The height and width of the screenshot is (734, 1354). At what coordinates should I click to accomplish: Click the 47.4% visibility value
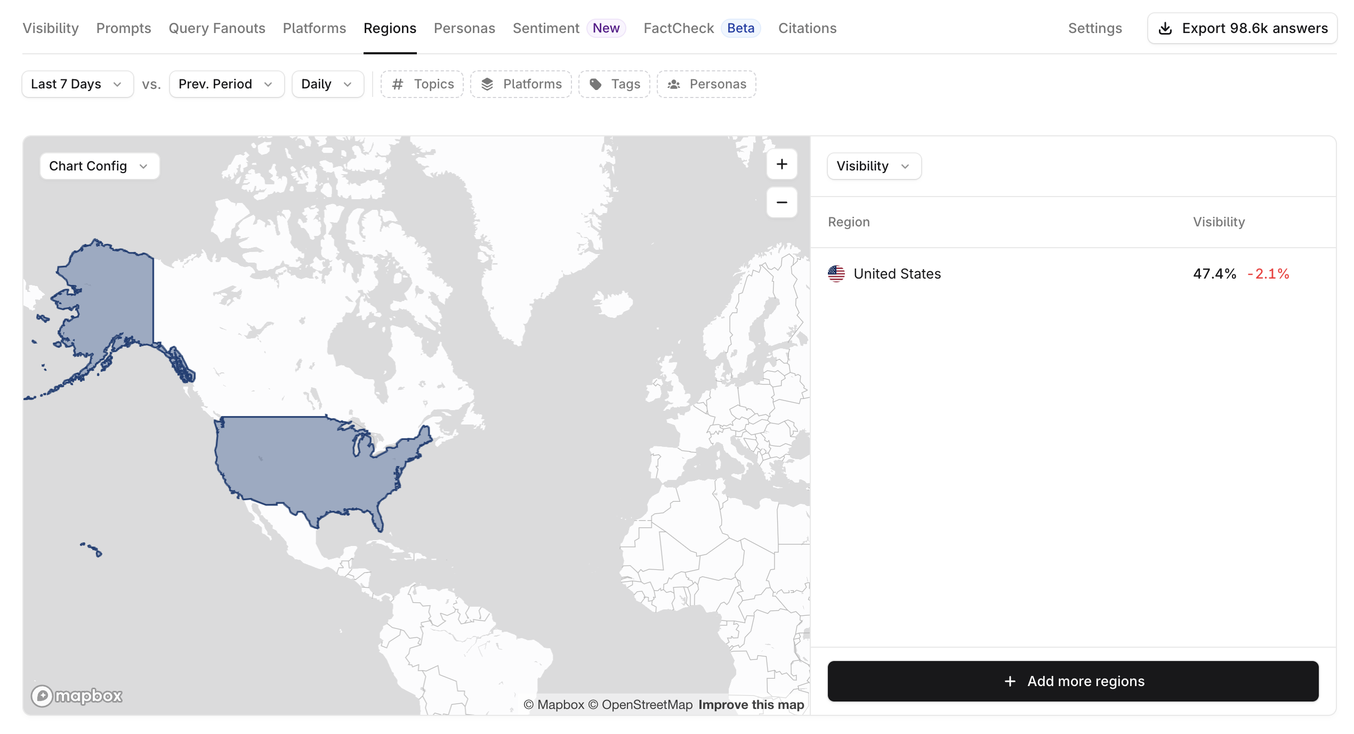[1214, 274]
